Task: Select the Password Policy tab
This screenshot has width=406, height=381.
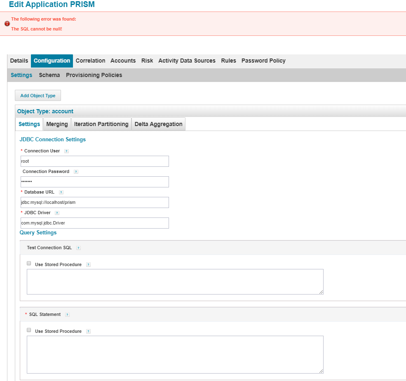Action: tap(263, 61)
